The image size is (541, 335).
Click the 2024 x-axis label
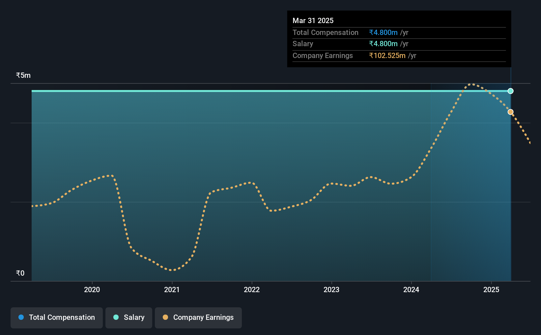411,289
